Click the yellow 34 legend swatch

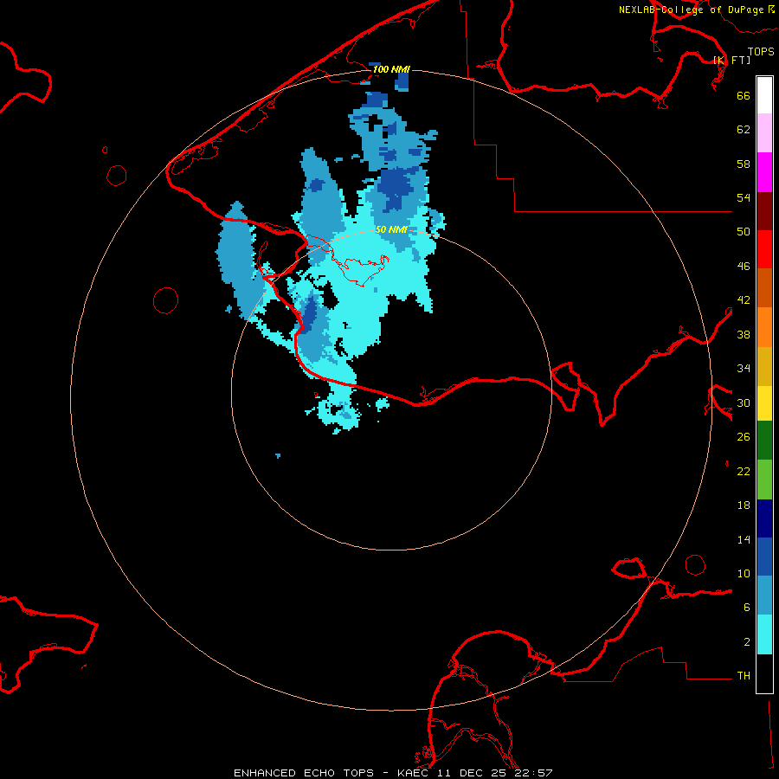coord(764,403)
